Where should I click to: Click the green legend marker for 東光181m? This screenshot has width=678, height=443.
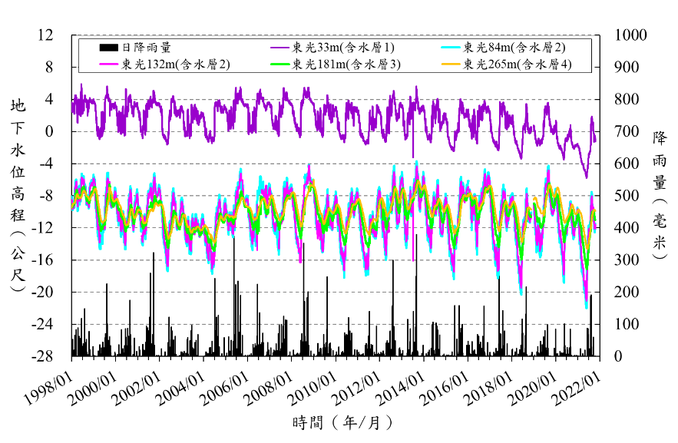279,64
